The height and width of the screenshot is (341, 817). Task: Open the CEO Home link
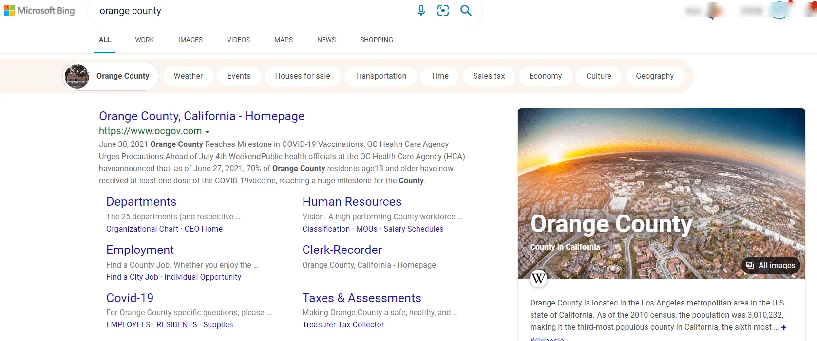pos(204,229)
